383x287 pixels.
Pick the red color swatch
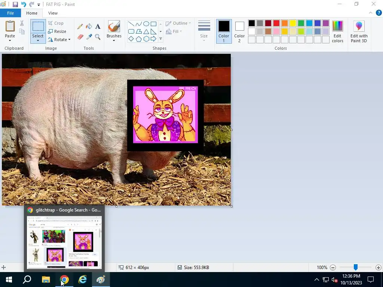pyautogui.click(x=276, y=23)
